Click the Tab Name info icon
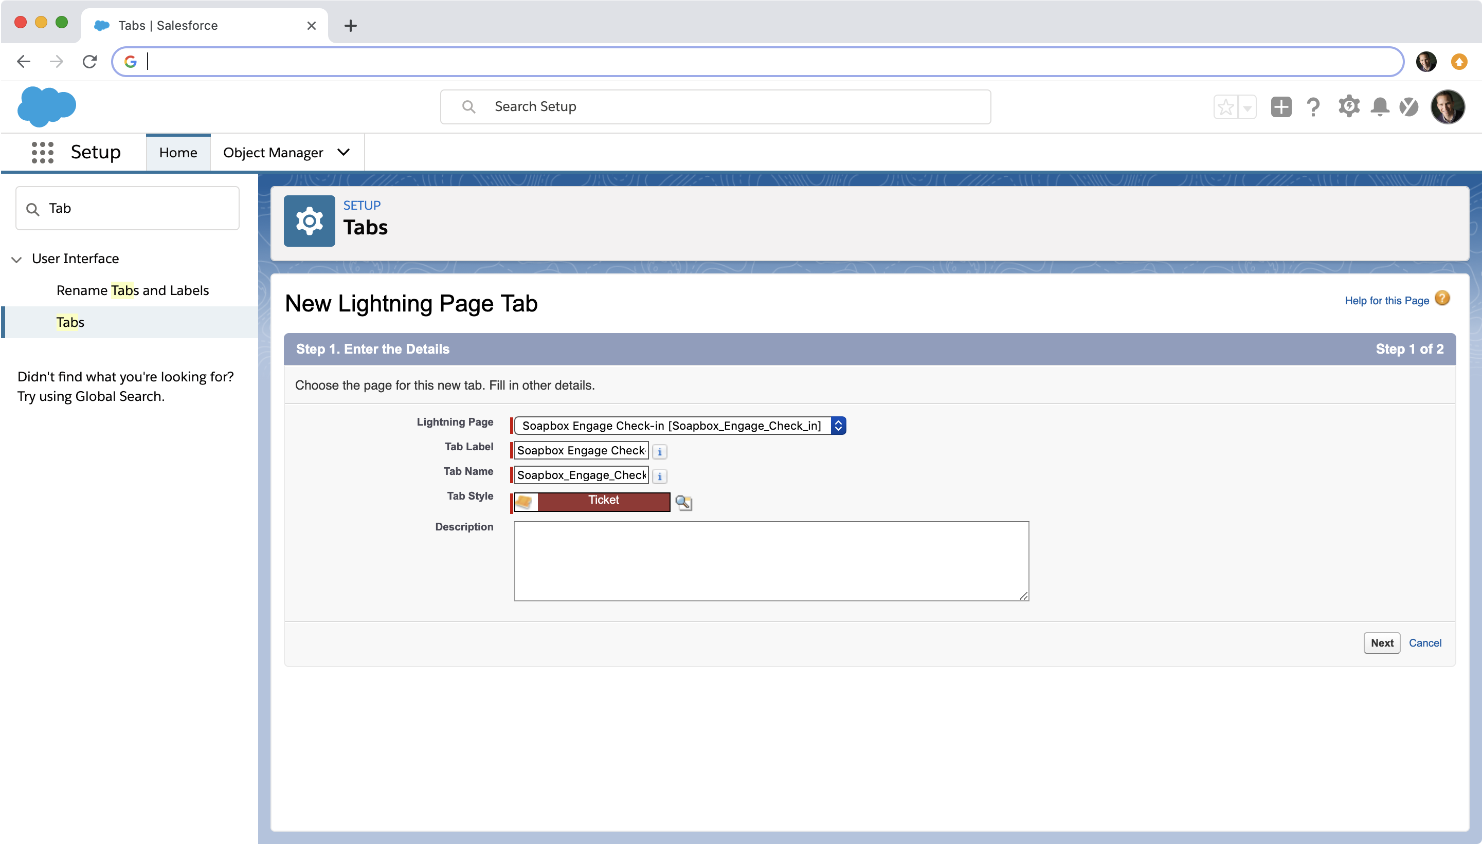The width and height of the screenshot is (1482, 845). (x=659, y=476)
